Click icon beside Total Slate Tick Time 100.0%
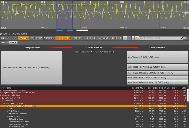This screenshot has height=128, width=189. pyautogui.click(x=49, y=68)
